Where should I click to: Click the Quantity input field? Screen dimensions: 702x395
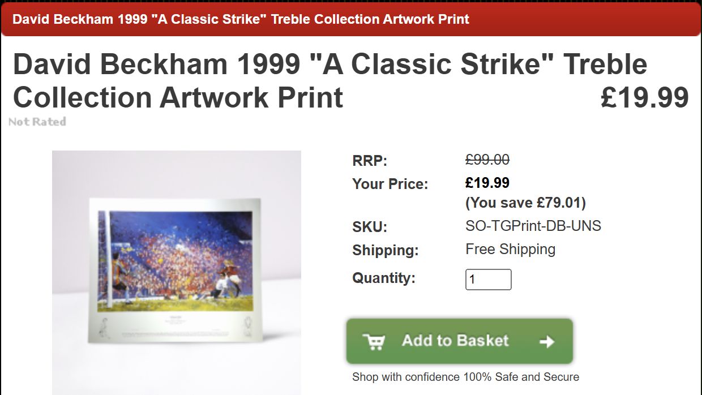[488, 280]
